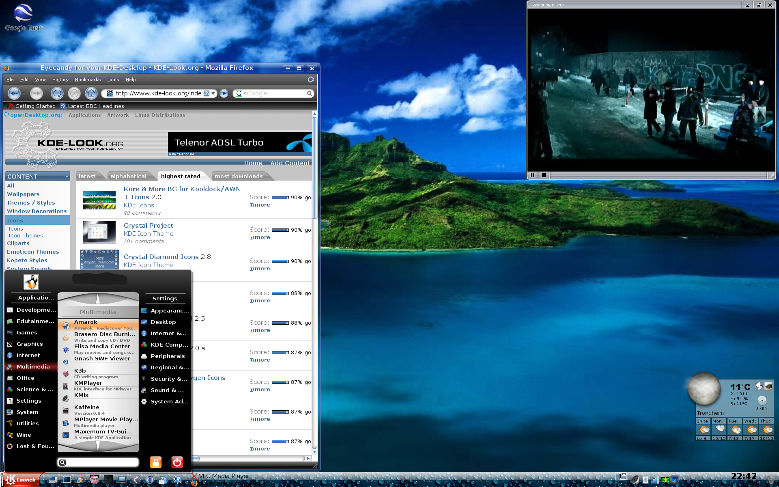Click Getting Started bookmark
The height and width of the screenshot is (487, 779).
click(32, 106)
